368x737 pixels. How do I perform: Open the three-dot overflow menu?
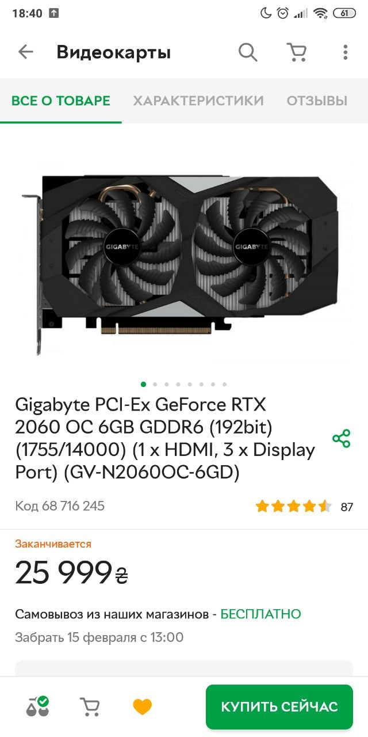point(345,52)
